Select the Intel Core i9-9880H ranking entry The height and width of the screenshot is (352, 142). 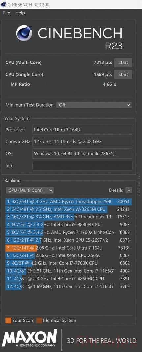[69, 225]
